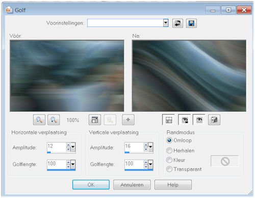Click the fit preview to window icon
The width and height of the screenshot is (255, 198).
click(95, 120)
